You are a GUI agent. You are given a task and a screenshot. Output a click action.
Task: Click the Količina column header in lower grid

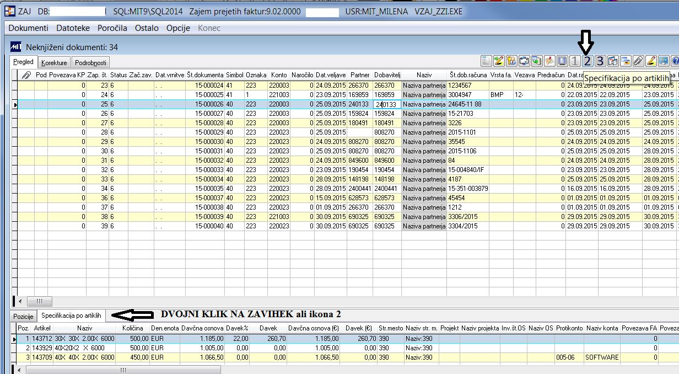[133, 328]
